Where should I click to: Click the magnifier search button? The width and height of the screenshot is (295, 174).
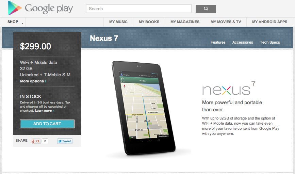pos(206,9)
